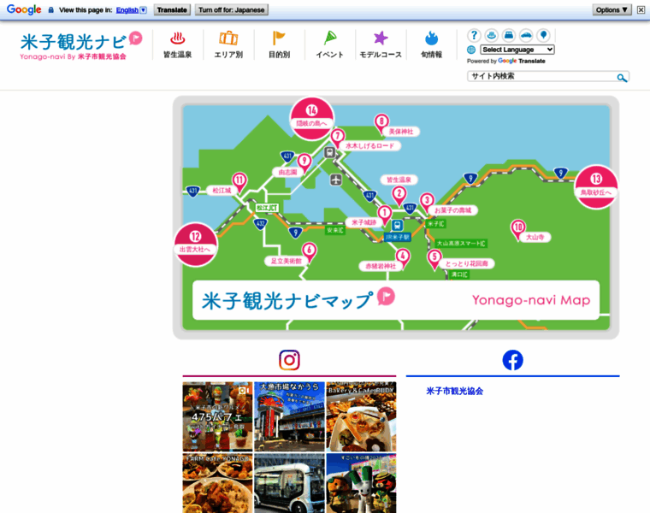Click the JR米子駅 station label
This screenshot has height=513, width=650.
coord(397,237)
